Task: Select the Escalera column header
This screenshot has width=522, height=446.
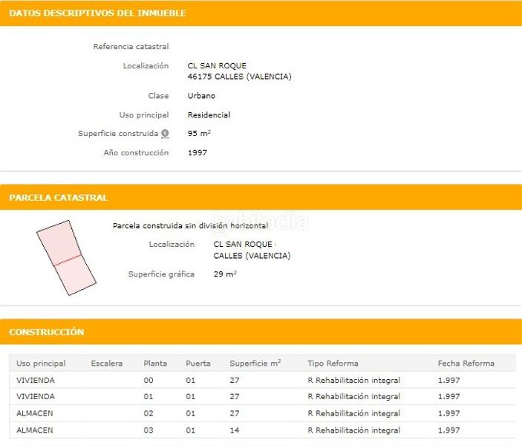Action: click(106, 363)
